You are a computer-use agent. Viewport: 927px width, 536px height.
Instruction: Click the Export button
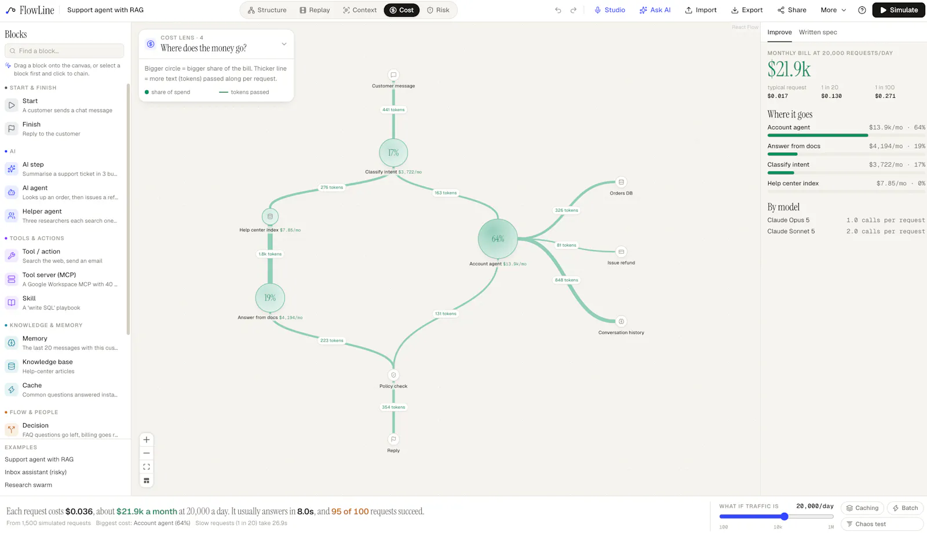[747, 10]
